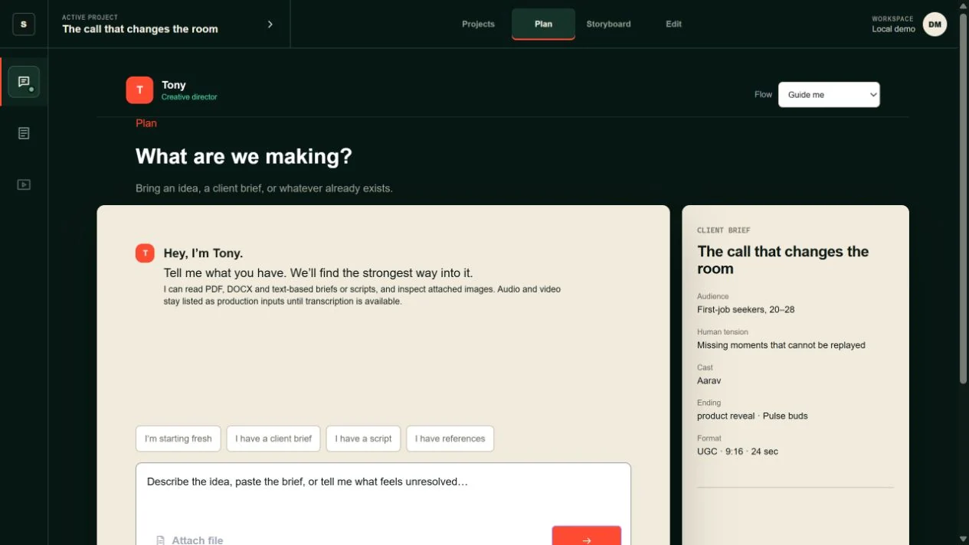Click the 'Creative director' role label
This screenshot has width=969, height=545.
[x=189, y=97]
